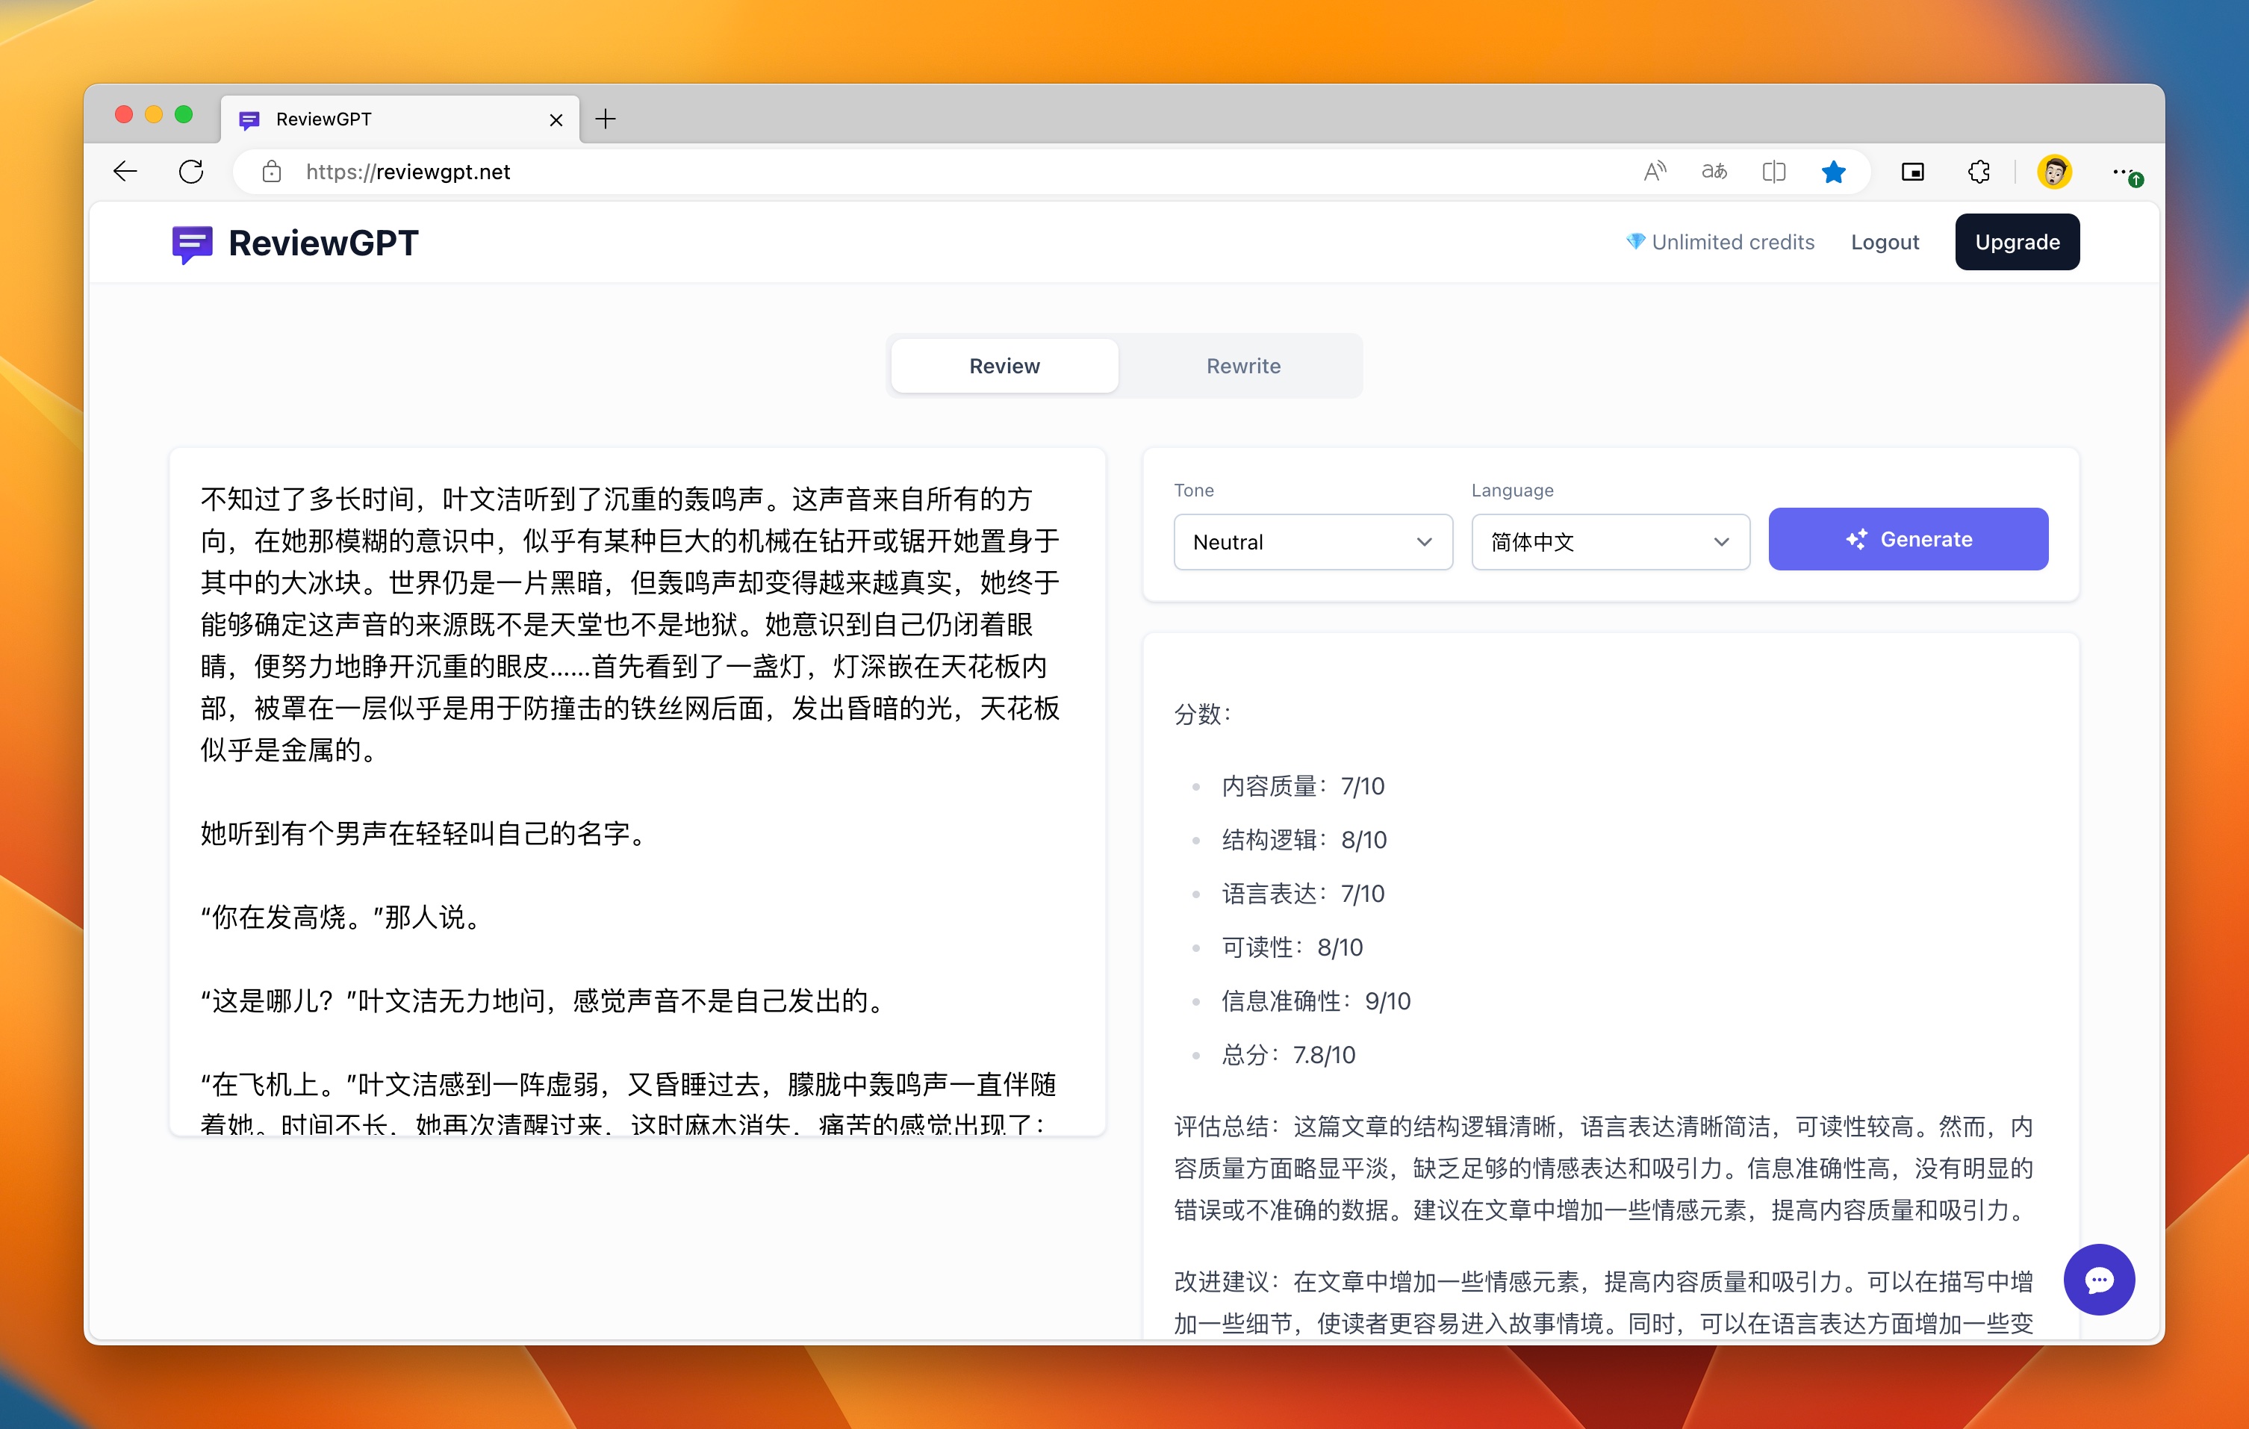This screenshot has height=1429, width=2249.
Task: Click the translate page icon
Action: click(x=1714, y=172)
